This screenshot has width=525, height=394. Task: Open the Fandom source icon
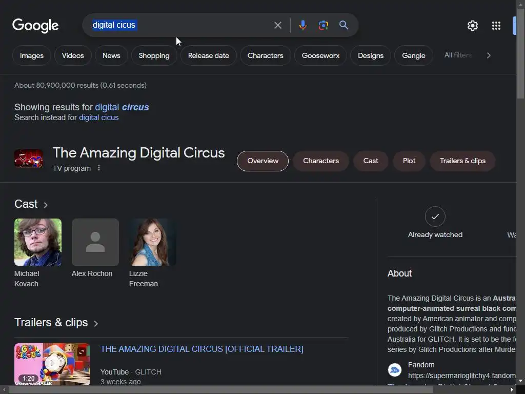pyautogui.click(x=395, y=370)
